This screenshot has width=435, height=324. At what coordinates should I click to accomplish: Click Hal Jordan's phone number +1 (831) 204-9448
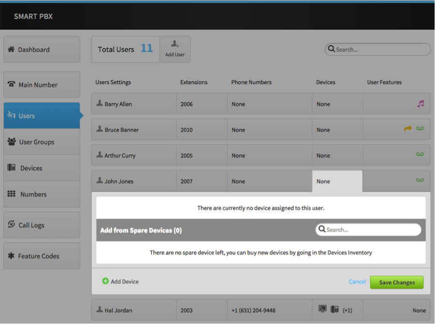pos(254,310)
